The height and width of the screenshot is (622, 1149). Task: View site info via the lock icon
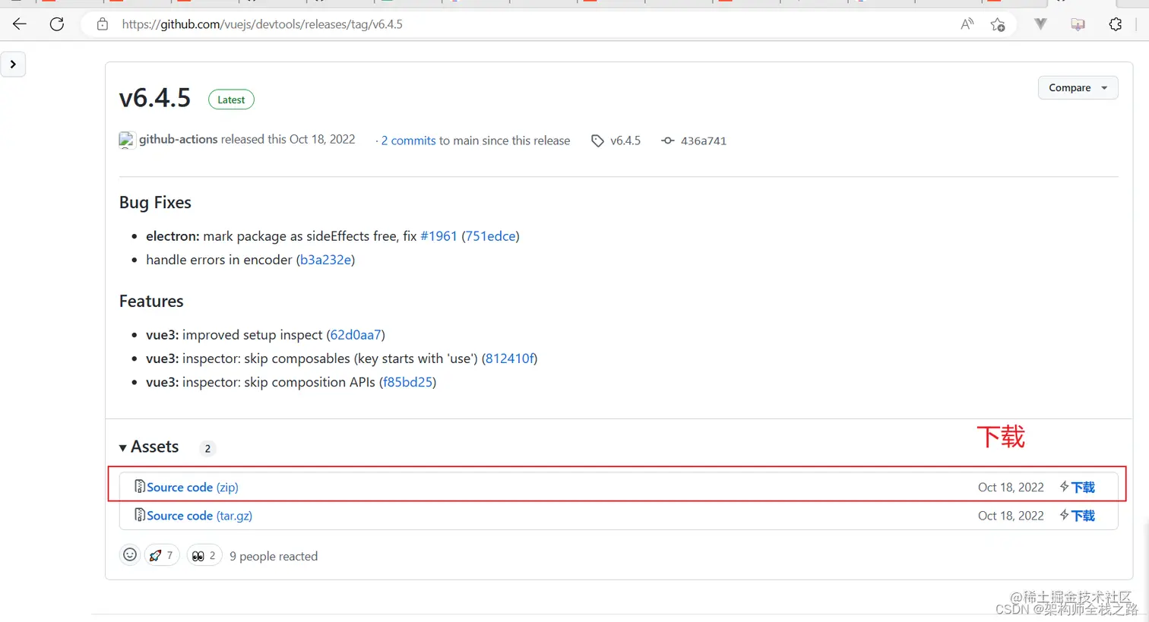[x=103, y=24]
